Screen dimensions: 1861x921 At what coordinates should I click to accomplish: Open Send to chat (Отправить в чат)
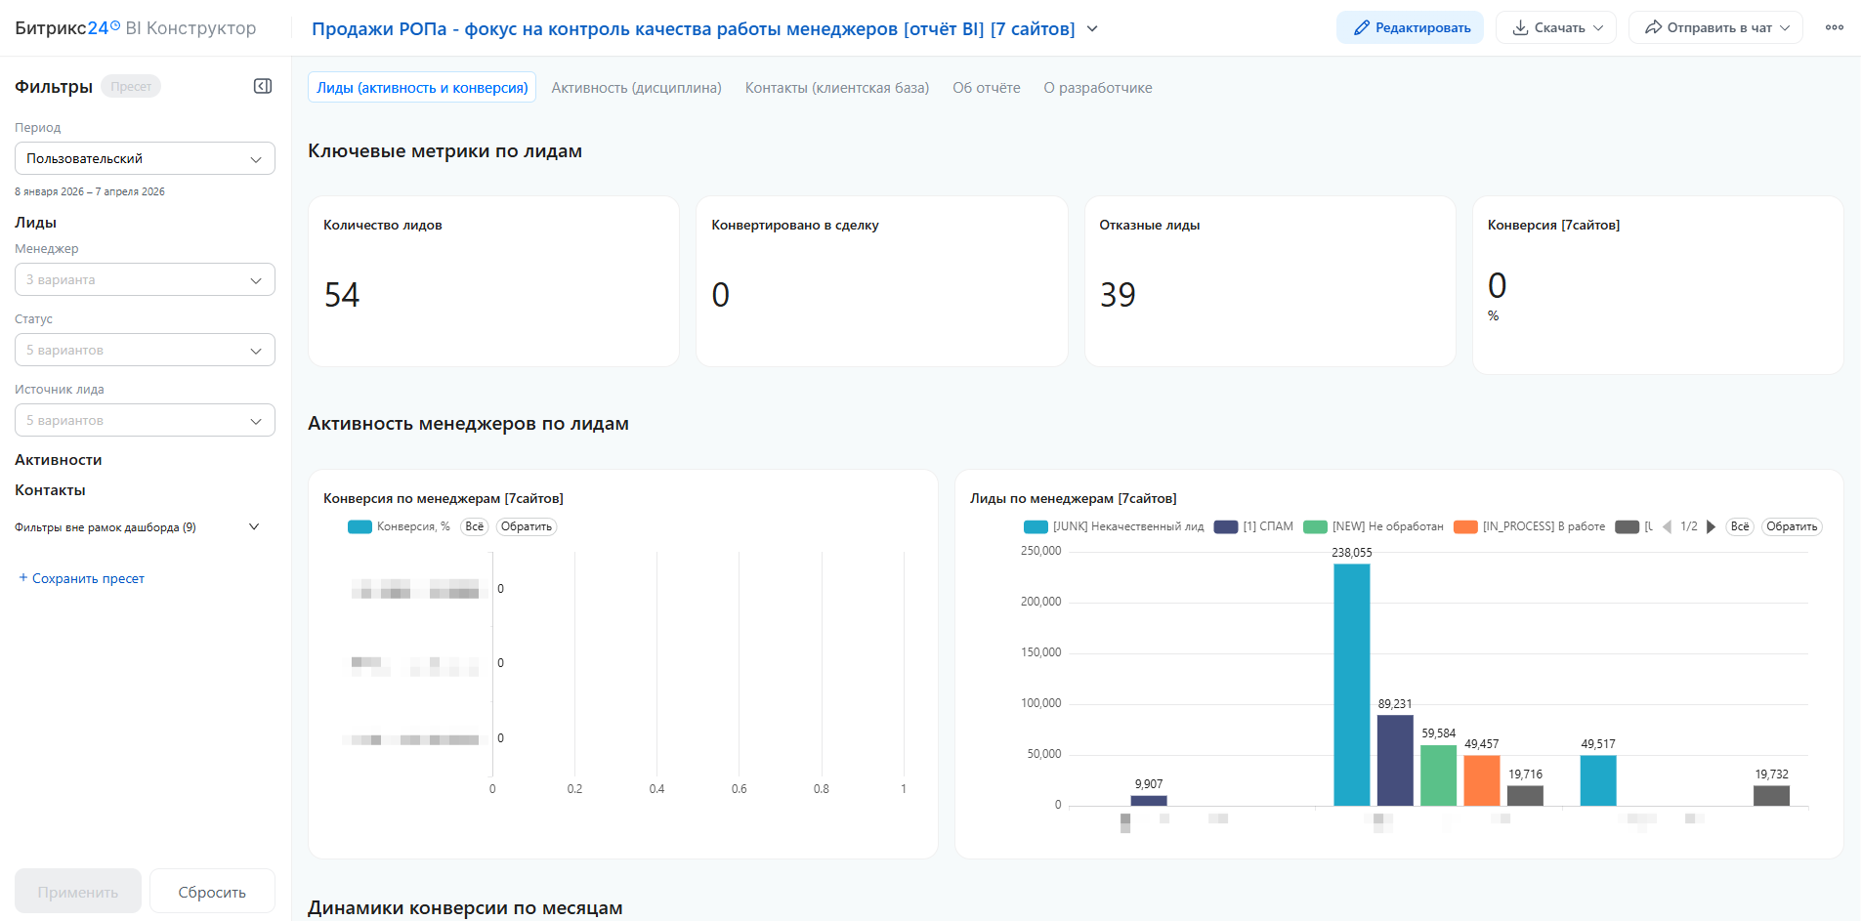pyautogui.click(x=1714, y=27)
